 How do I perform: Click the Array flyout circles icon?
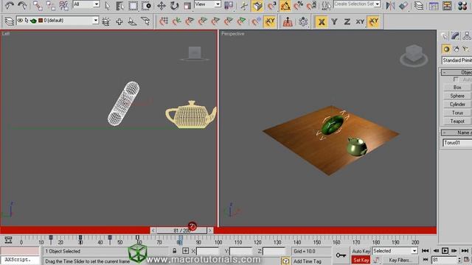pos(303,21)
